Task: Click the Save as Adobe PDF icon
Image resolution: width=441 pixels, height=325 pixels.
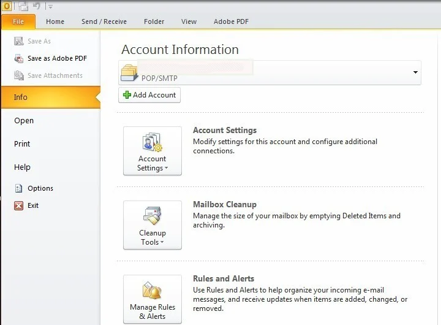Action: click(x=19, y=59)
